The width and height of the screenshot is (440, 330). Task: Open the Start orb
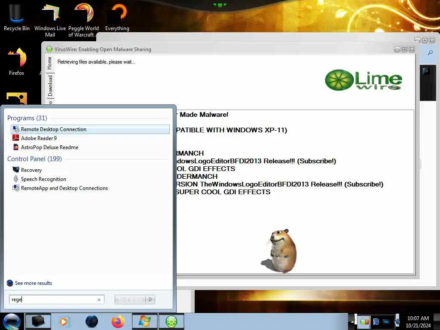(12, 322)
